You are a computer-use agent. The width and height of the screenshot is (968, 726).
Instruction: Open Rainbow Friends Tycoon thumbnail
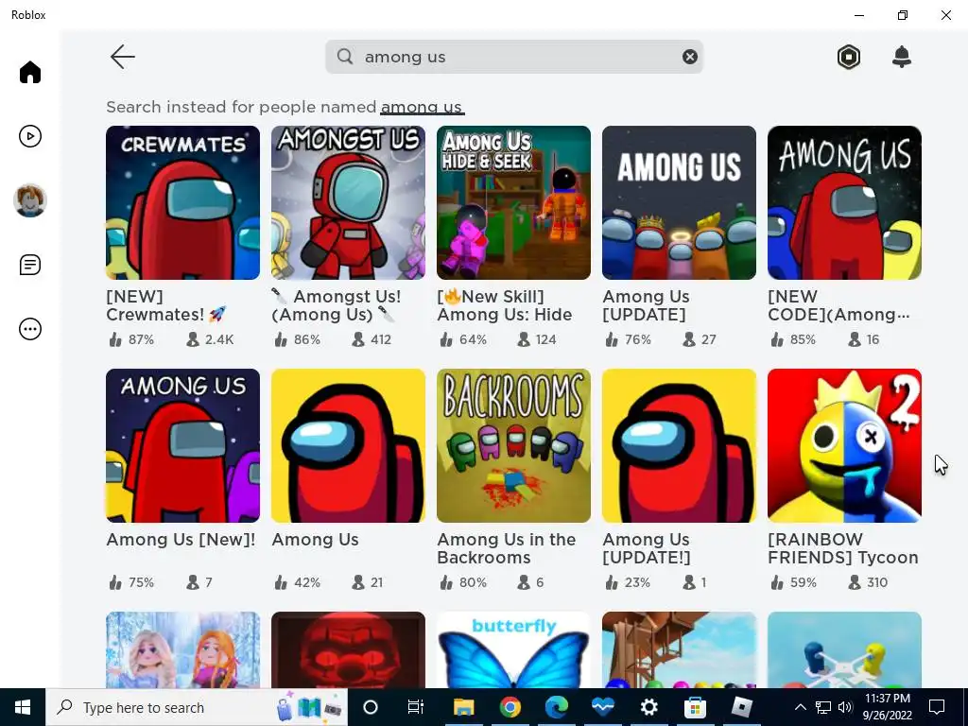844,446
